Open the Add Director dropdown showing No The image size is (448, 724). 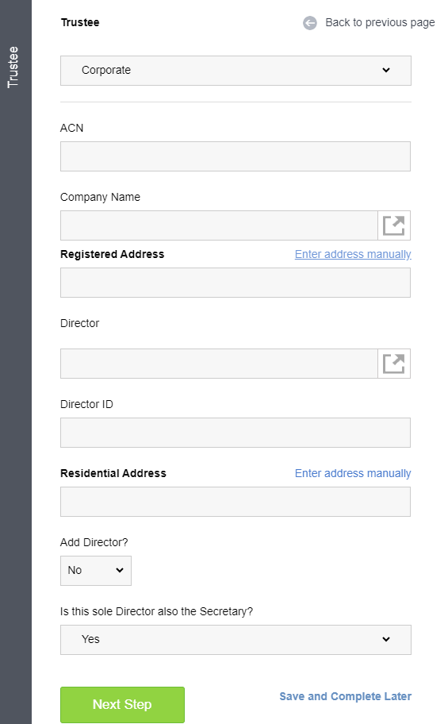pos(96,571)
